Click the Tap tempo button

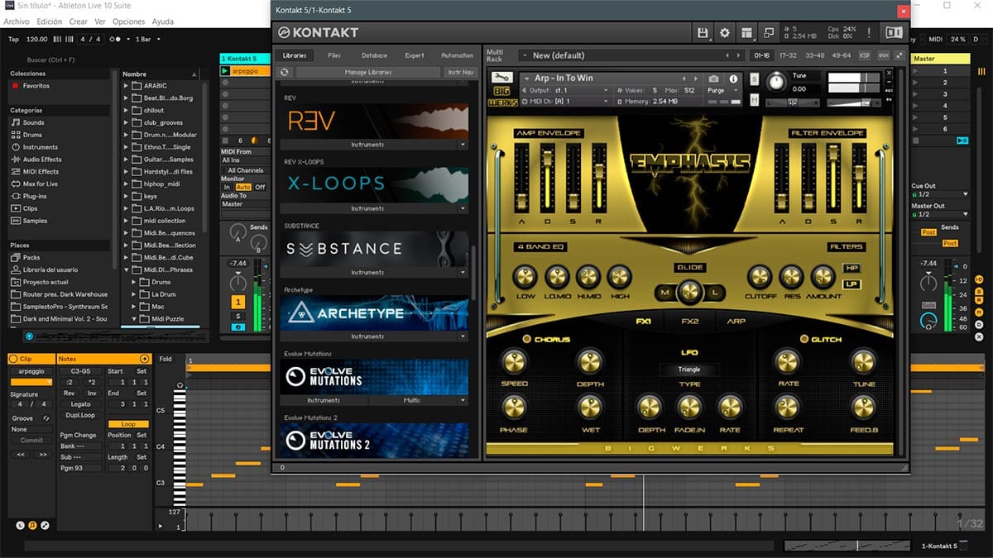pos(13,39)
